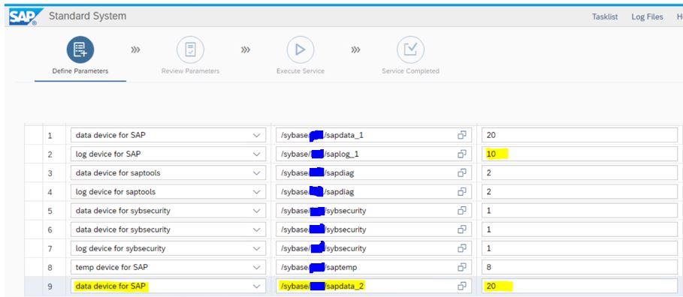Click the Define Parameters step label

coord(80,71)
